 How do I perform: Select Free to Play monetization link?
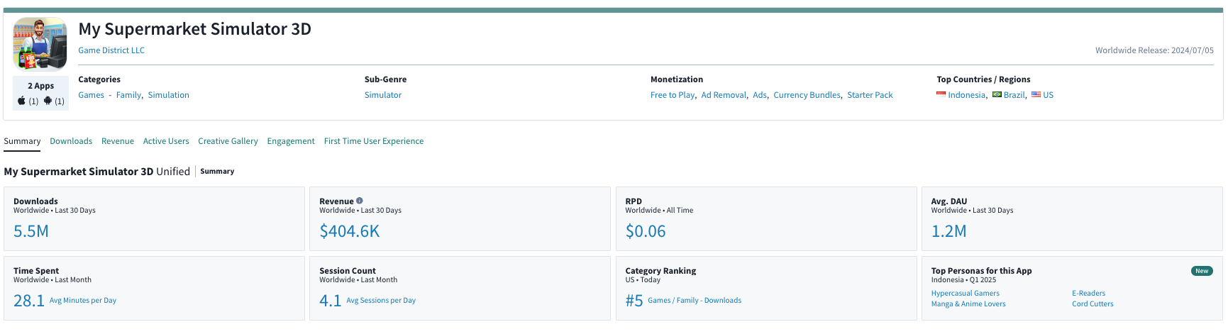click(x=673, y=95)
